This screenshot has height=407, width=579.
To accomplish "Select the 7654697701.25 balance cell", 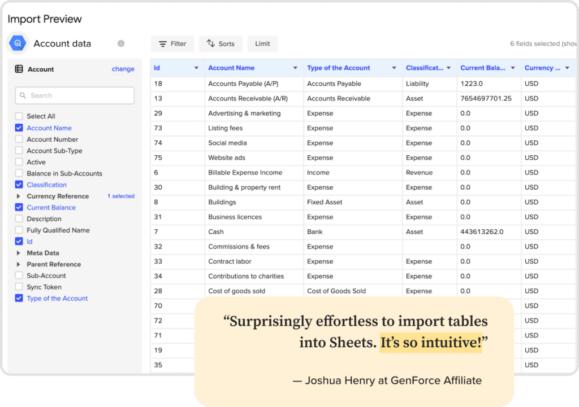I will (489, 98).
